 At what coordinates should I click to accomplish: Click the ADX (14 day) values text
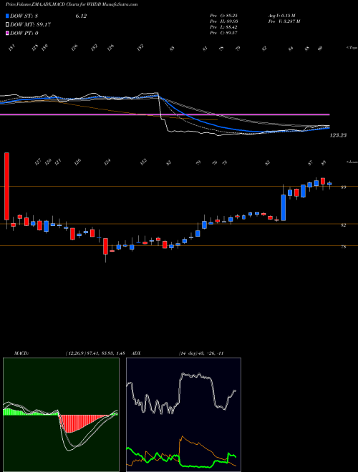[x=201, y=353]
